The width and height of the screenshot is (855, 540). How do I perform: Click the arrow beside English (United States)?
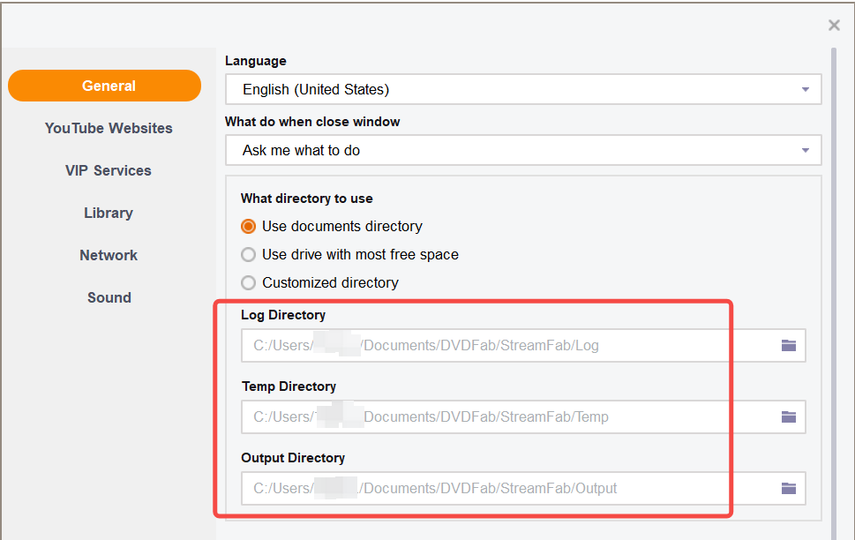[805, 89]
